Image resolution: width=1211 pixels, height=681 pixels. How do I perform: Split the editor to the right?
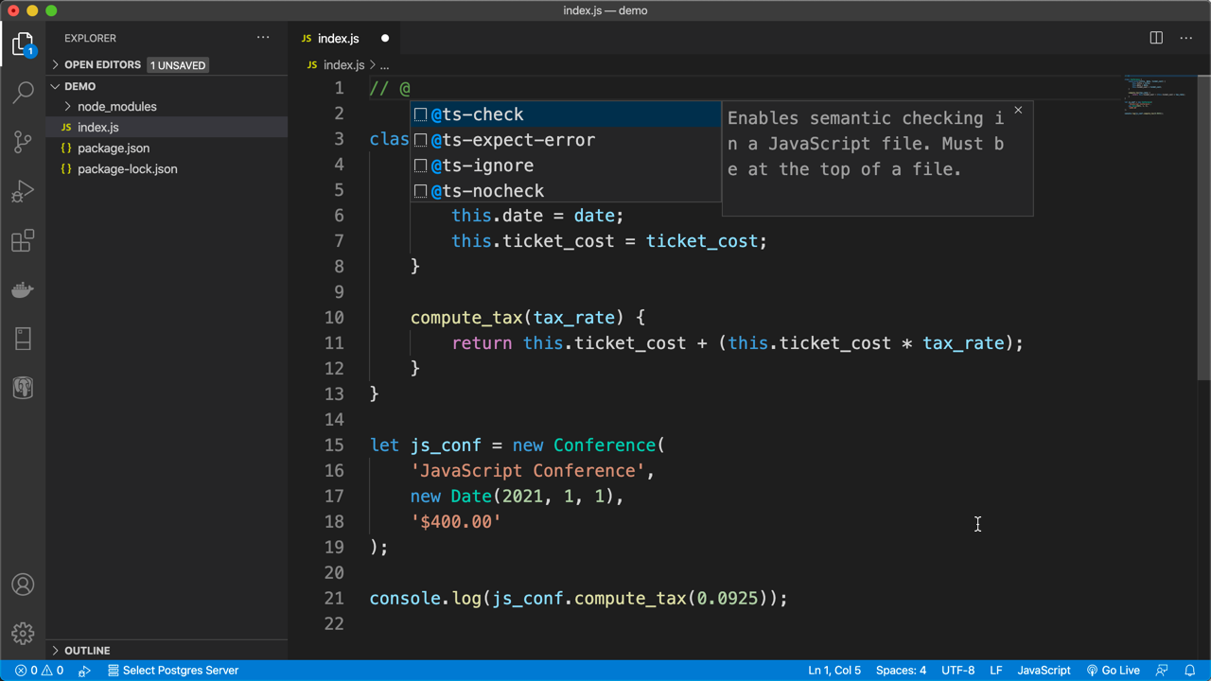(1156, 38)
